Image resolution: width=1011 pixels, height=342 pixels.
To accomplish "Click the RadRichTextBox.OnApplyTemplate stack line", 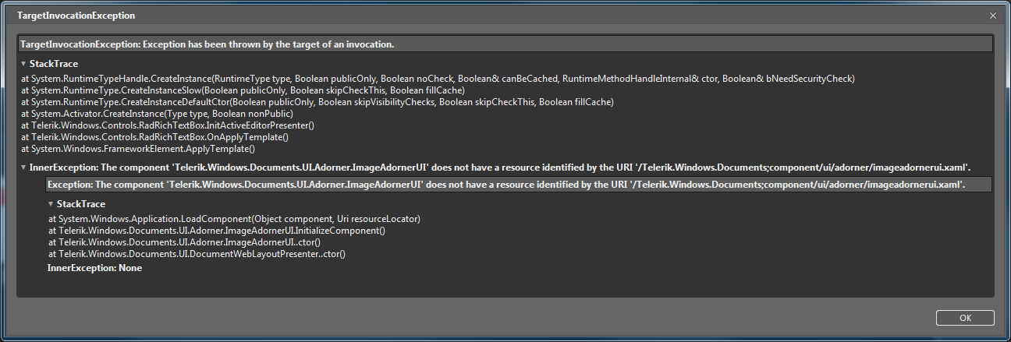I will coord(154,137).
